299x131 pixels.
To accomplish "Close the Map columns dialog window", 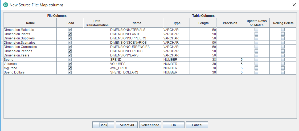I will pyautogui.click(x=294, y=5).
